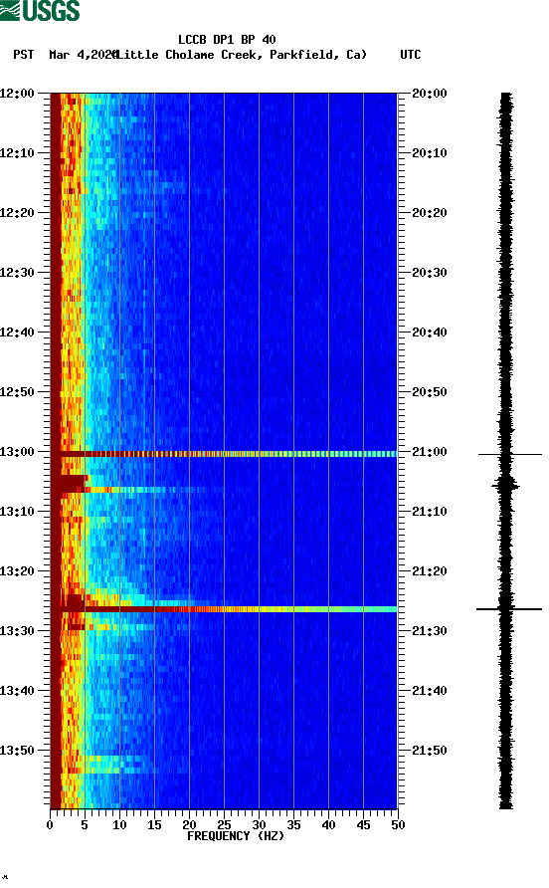The width and height of the screenshot is (549, 888).
Task: Click the broadband spectrogram streak near 13:27
Action: [224, 609]
